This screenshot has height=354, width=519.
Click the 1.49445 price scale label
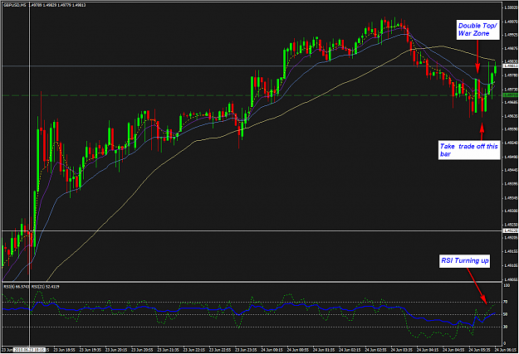(x=511, y=170)
